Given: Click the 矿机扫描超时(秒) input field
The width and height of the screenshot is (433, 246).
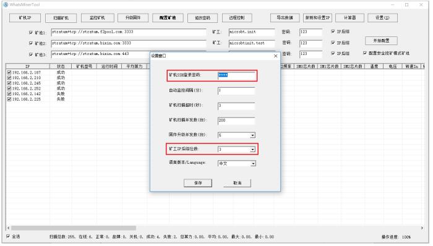Looking at the screenshot, I should pos(236,106).
